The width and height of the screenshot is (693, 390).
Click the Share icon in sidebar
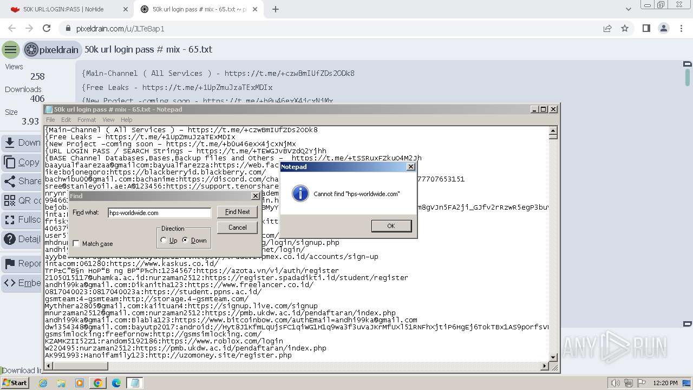tap(10, 181)
